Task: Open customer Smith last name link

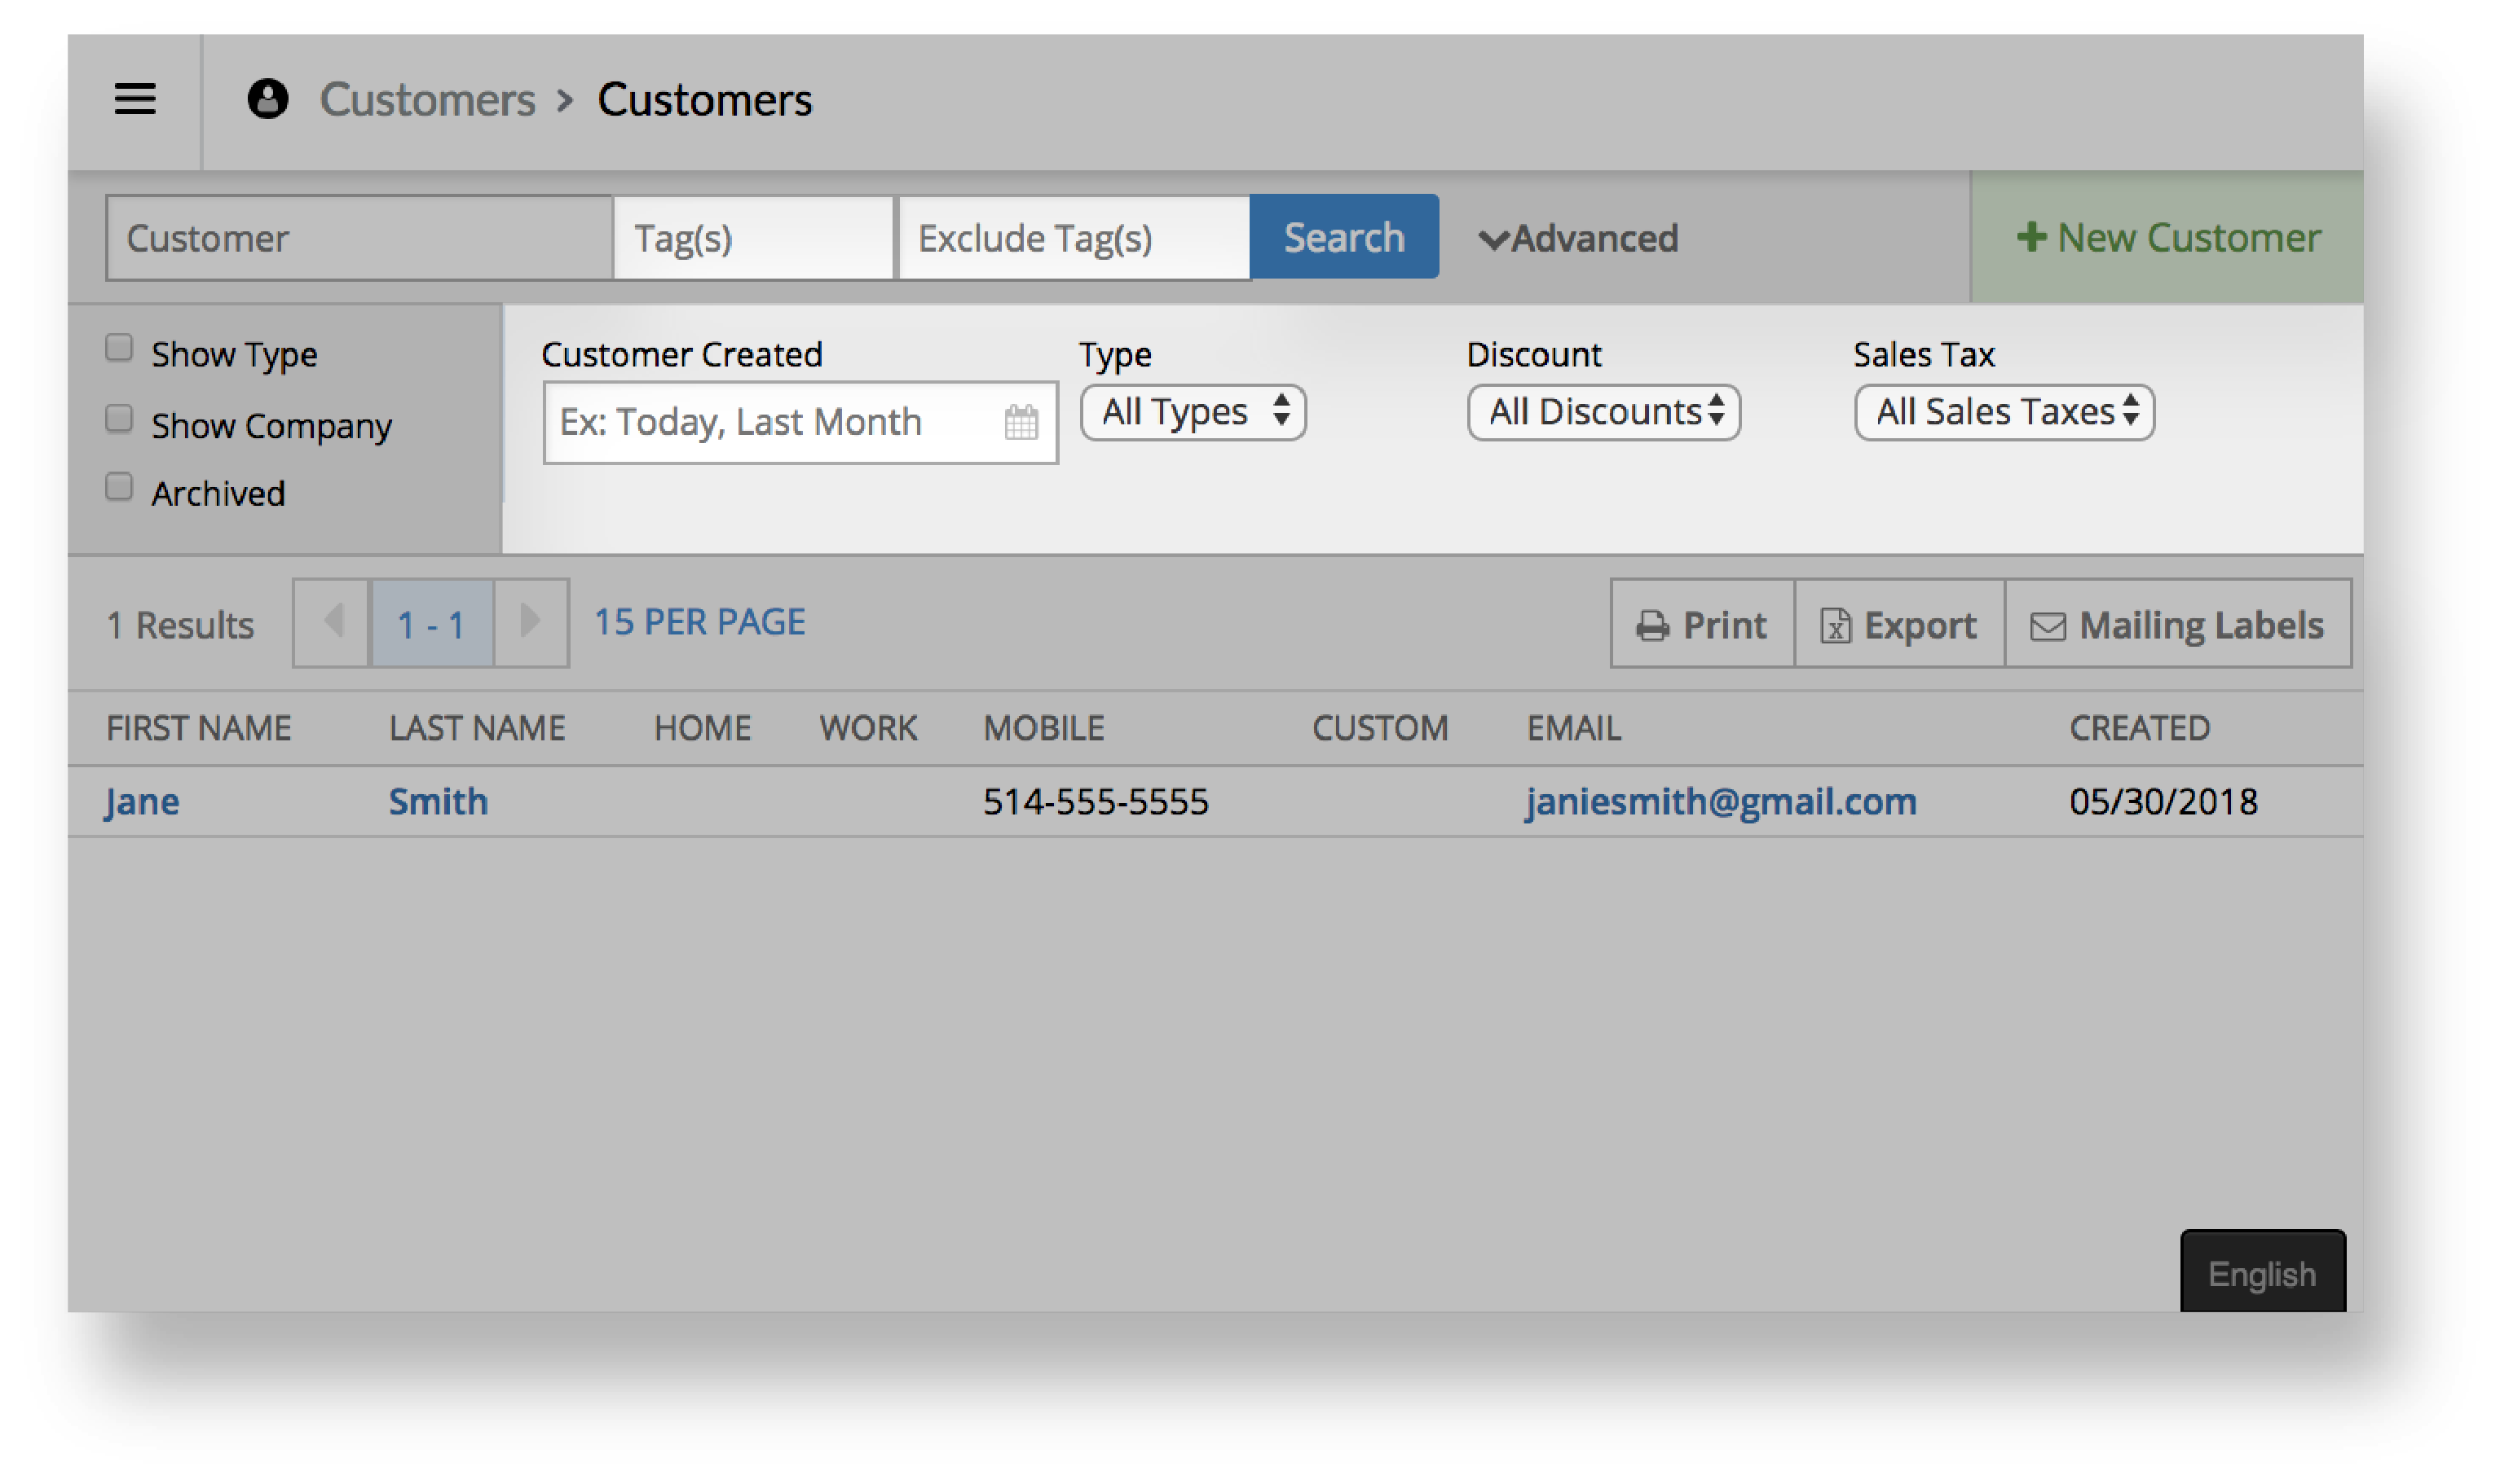Action: pos(439,802)
